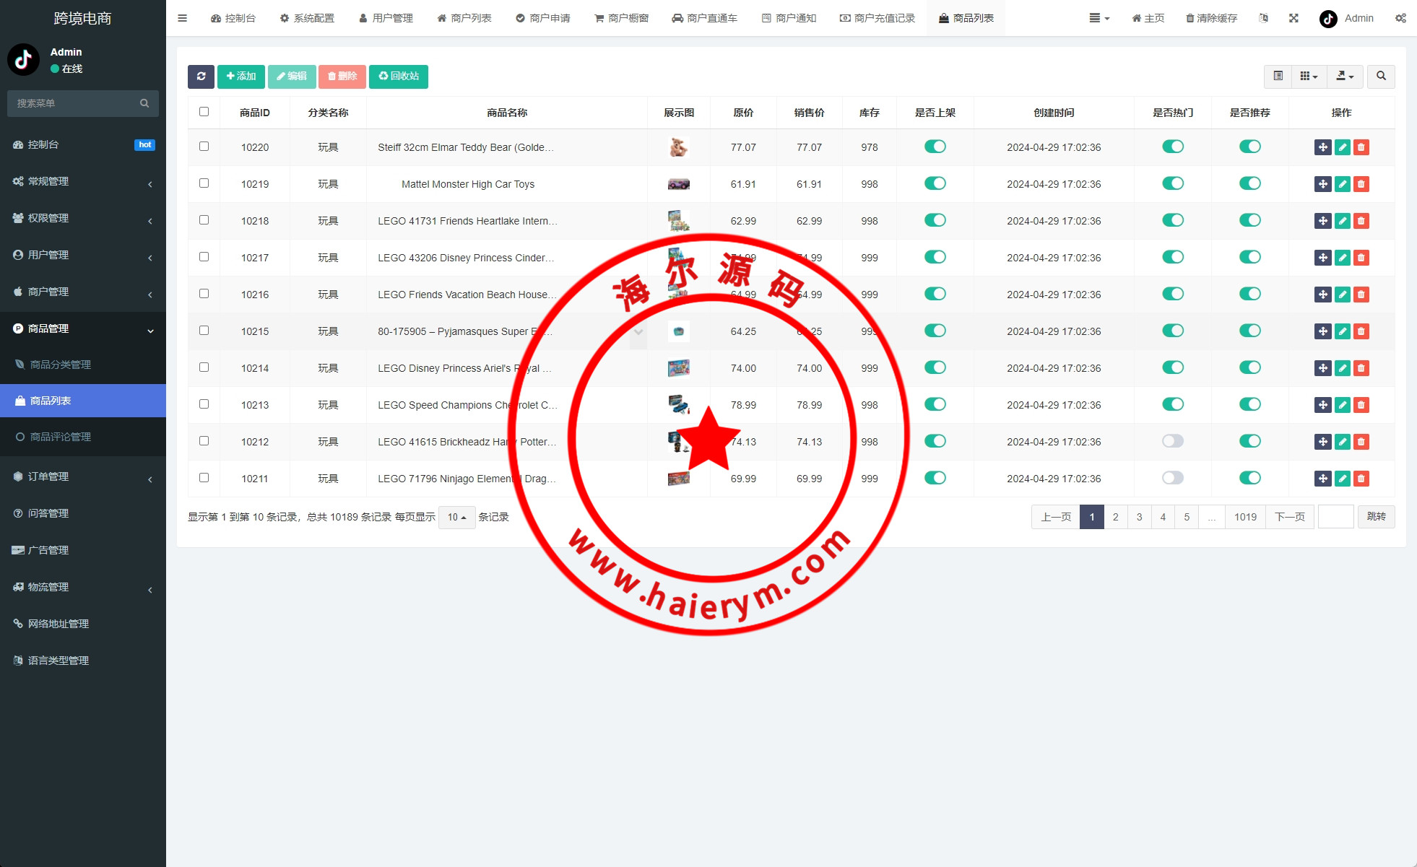Switch to the card view toggle icon

click(1278, 77)
